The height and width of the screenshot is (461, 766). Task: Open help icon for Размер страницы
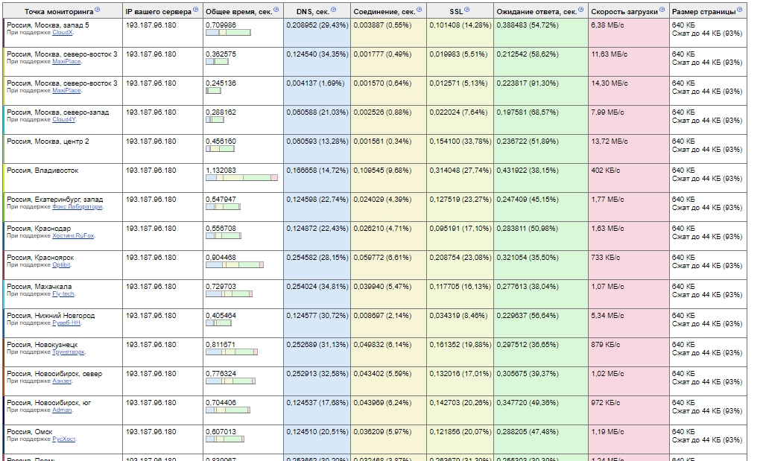point(740,10)
